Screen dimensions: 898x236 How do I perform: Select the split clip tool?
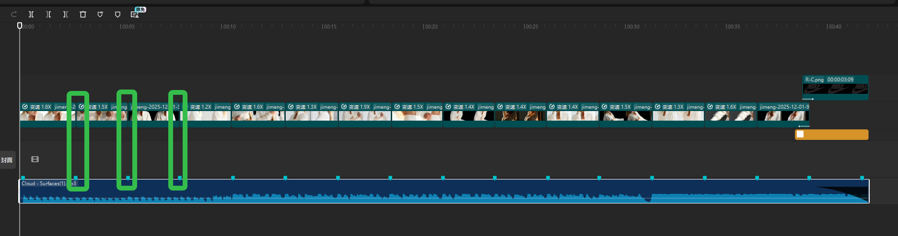(31, 14)
